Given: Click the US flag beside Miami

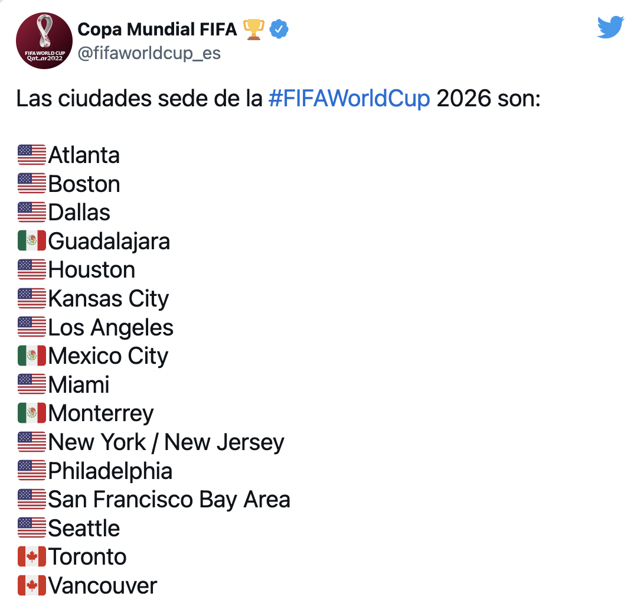Looking at the screenshot, I should (32, 385).
